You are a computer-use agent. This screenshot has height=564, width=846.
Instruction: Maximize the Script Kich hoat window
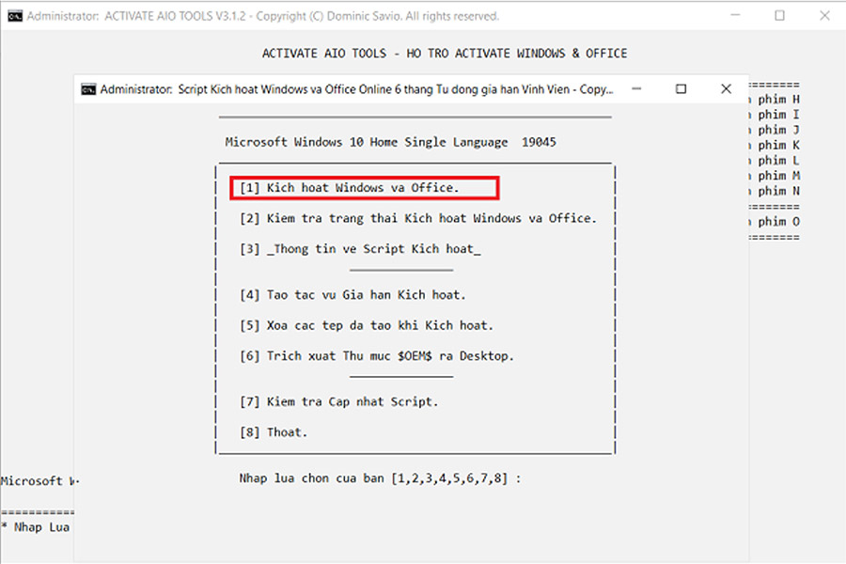[681, 89]
